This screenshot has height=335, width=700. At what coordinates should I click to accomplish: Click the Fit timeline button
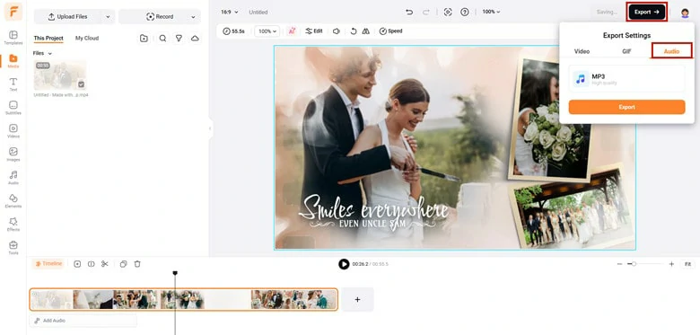[687, 264]
